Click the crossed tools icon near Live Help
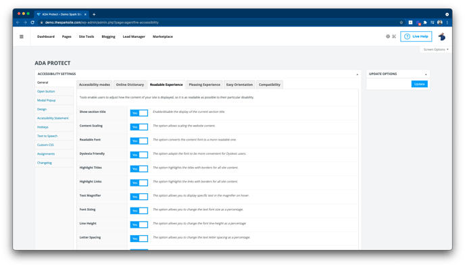The width and height of the screenshot is (465, 267). pos(394,37)
